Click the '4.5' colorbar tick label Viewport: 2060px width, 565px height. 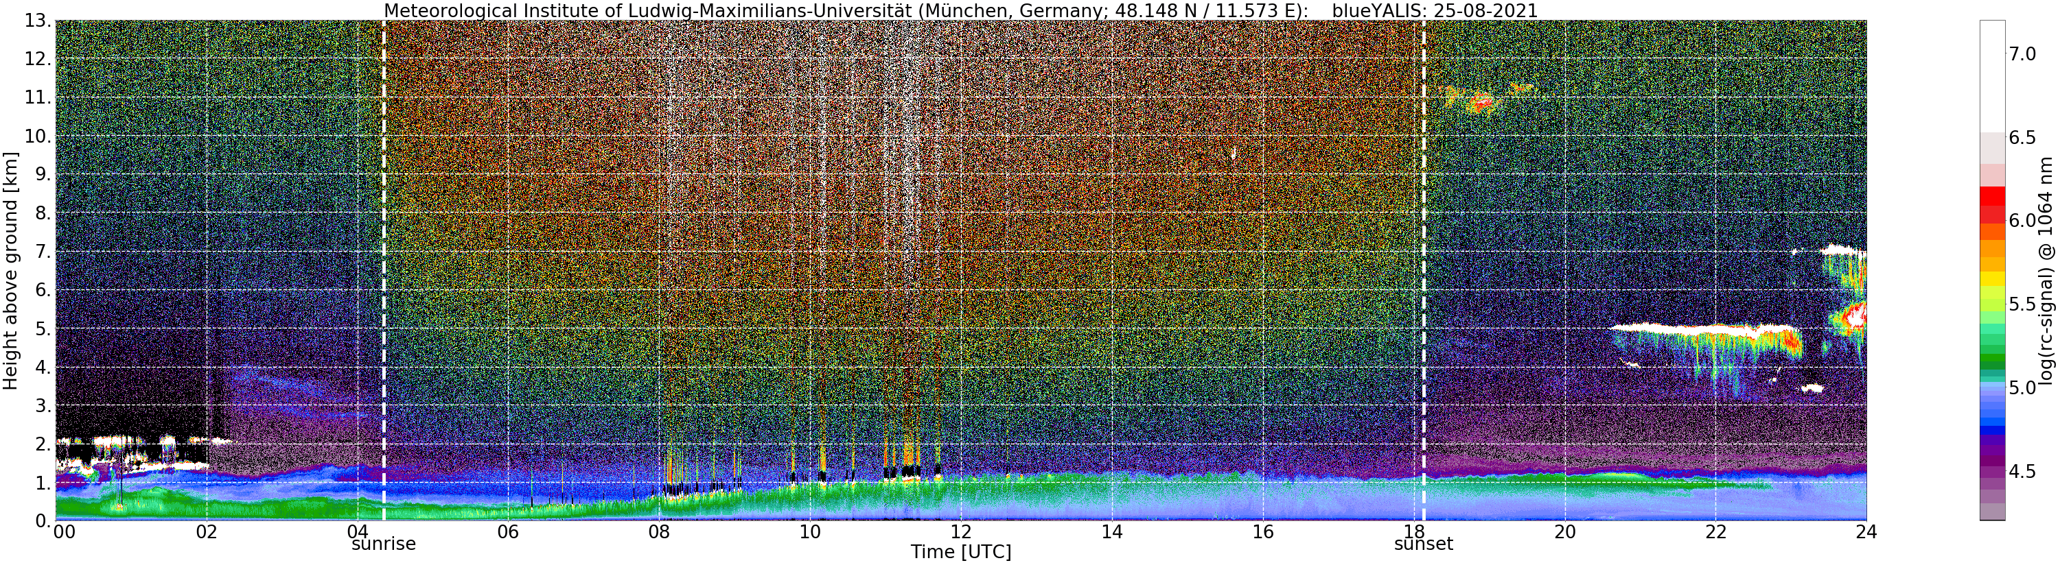2022,472
